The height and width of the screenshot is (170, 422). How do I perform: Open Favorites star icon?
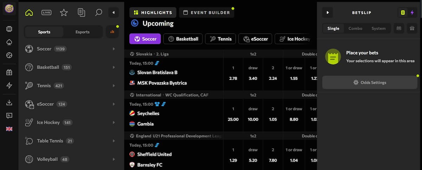(x=64, y=13)
